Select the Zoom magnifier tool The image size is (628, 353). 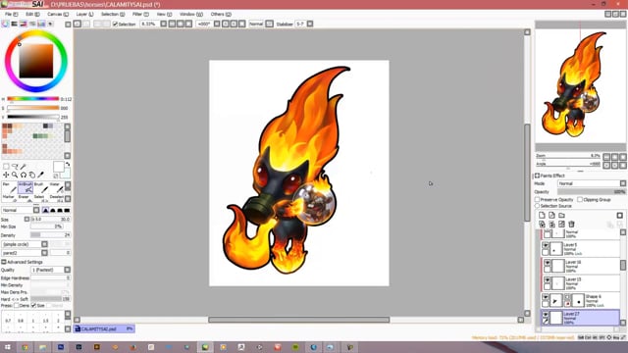(15, 175)
